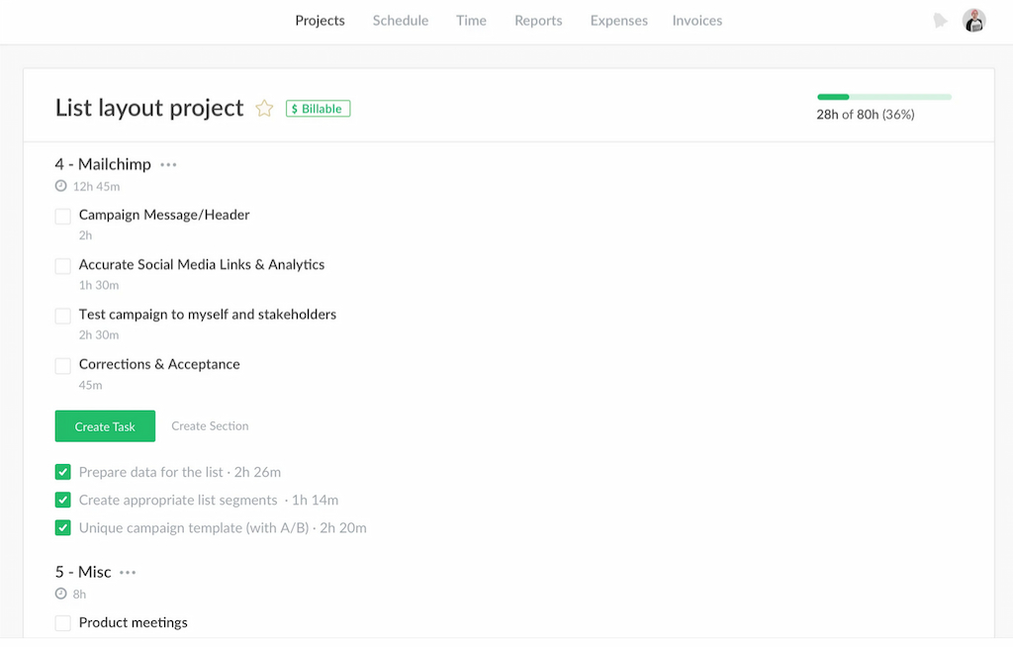Viewport: 1013px width, 647px height.
Task: Click the checkmark icon on Prepare data task
Action: 62,472
